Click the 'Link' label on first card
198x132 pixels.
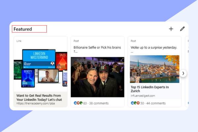19,41
